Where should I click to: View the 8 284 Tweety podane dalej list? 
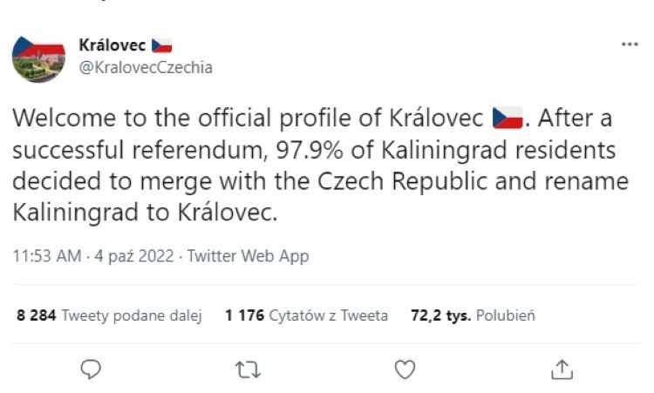pos(110,315)
